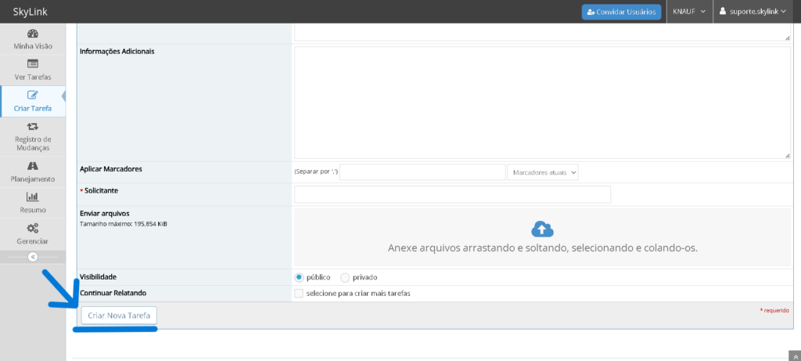This screenshot has width=801, height=361.
Task: Click the 'Continuar Relatando' label
Action: coord(113,293)
